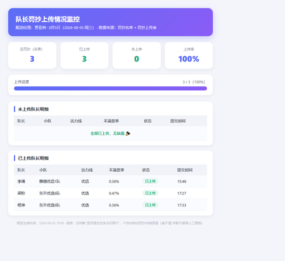
Task: Click 队长 header in 未上传队长明细 table
Action: pyautogui.click(x=21, y=121)
